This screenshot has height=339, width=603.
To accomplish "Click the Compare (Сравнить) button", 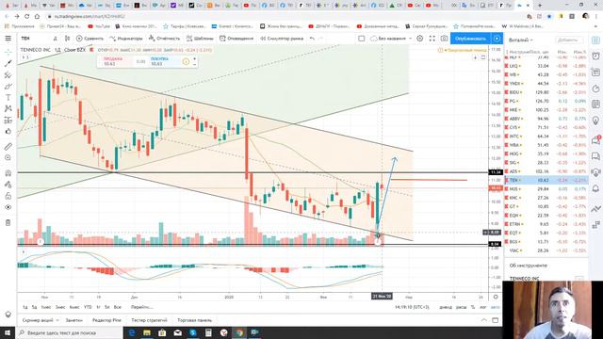I will click(90, 39).
